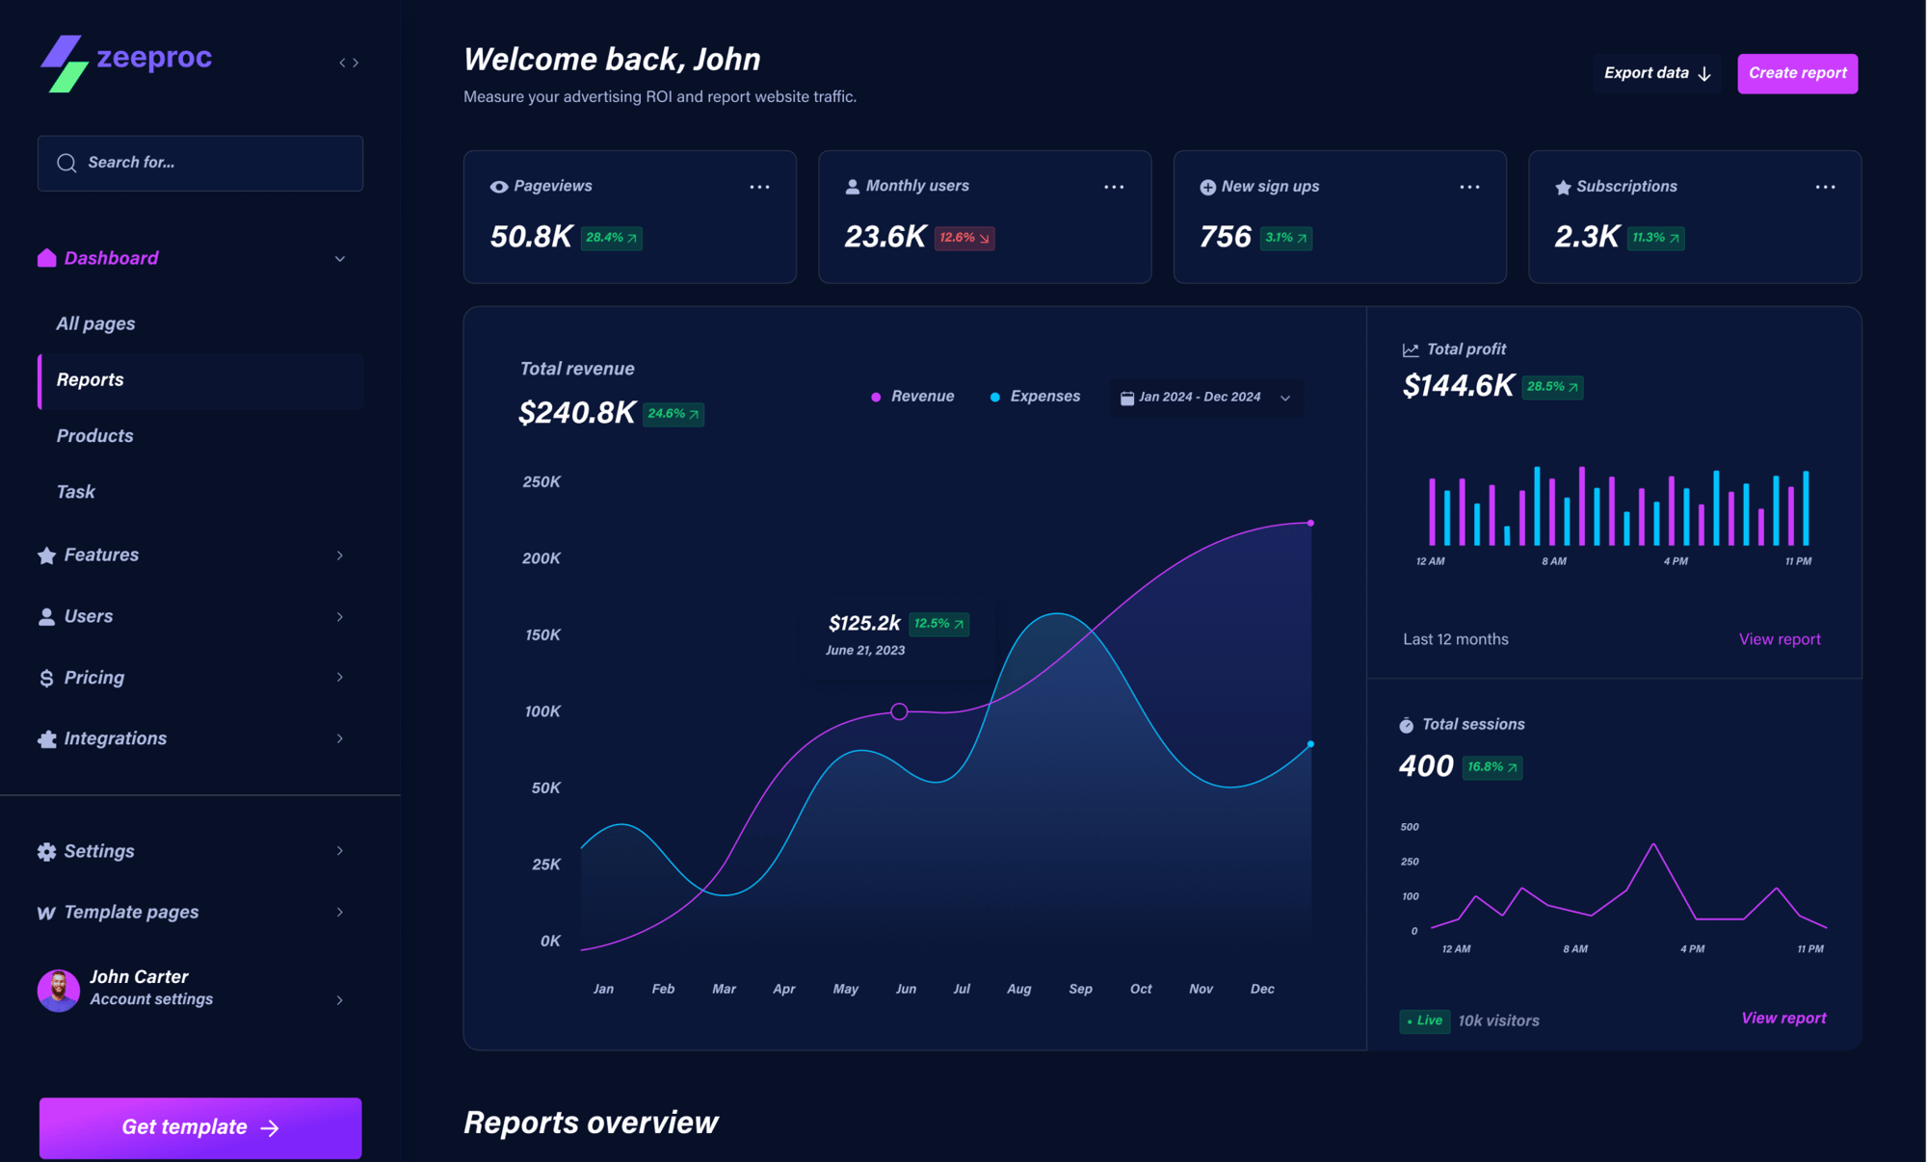
Task: Click the Create report button
Action: [x=1798, y=73]
